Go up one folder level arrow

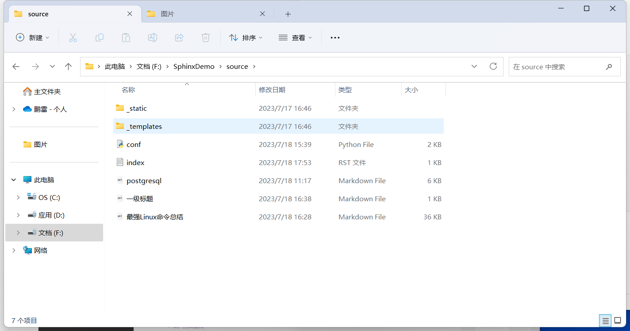(x=68, y=67)
